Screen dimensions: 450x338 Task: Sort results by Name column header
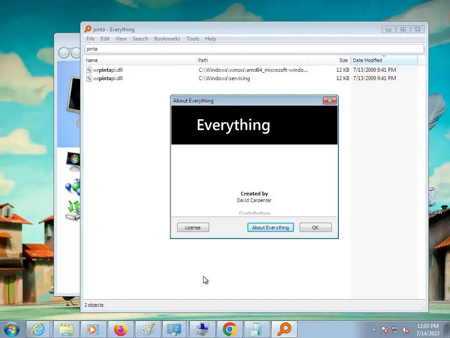tap(140, 60)
